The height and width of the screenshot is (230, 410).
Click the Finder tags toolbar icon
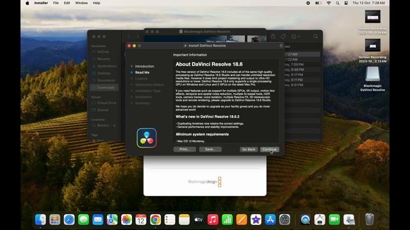pos(283,36)
